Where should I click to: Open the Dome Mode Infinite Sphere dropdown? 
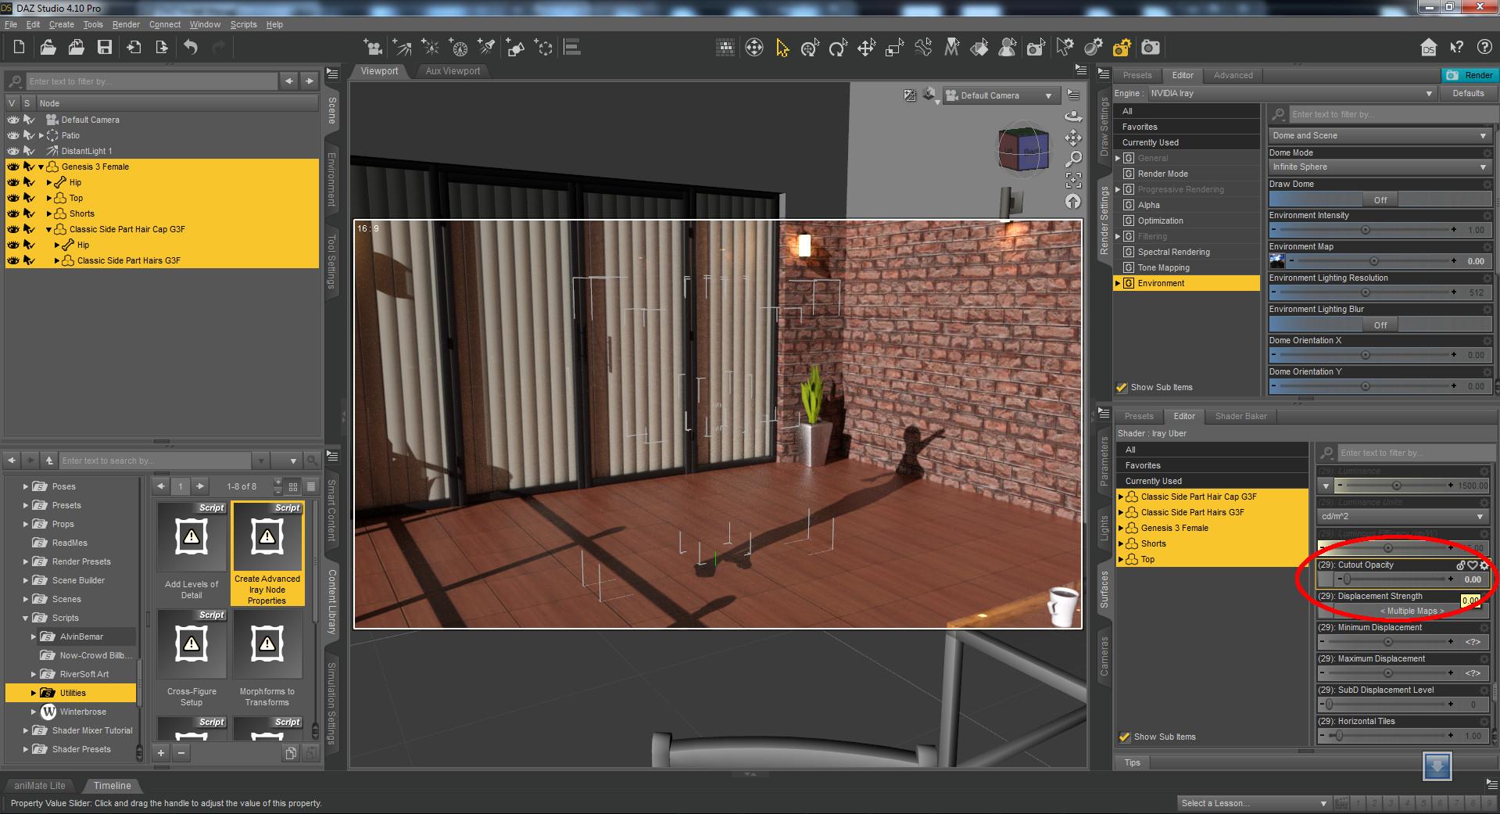click(x=1379, y=167)
